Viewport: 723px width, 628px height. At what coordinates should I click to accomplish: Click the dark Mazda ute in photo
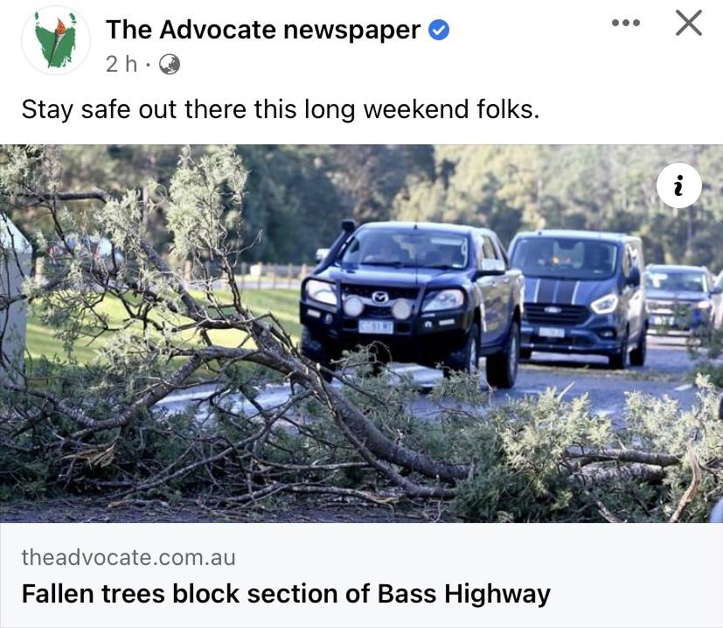pos(412,300)
